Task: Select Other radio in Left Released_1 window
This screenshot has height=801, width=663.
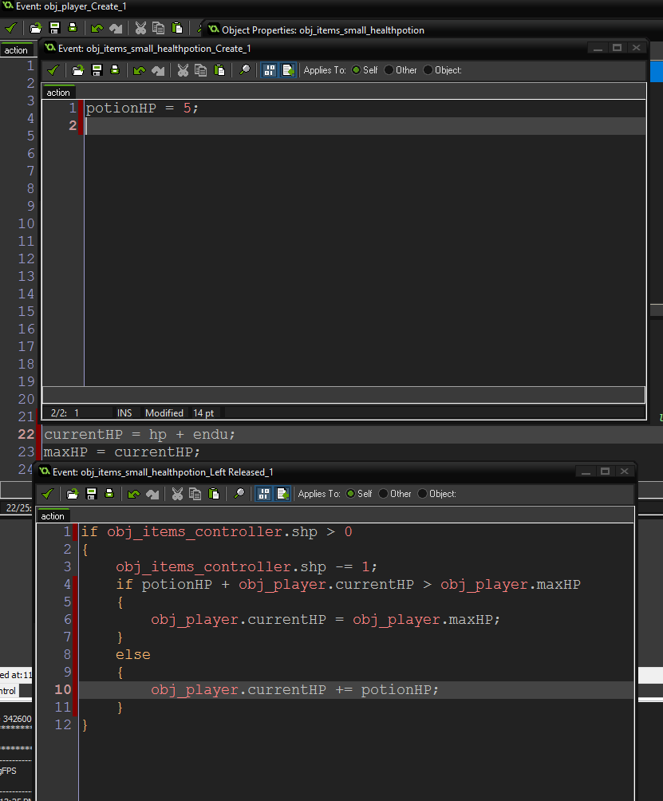Action: tap(383, 494)
